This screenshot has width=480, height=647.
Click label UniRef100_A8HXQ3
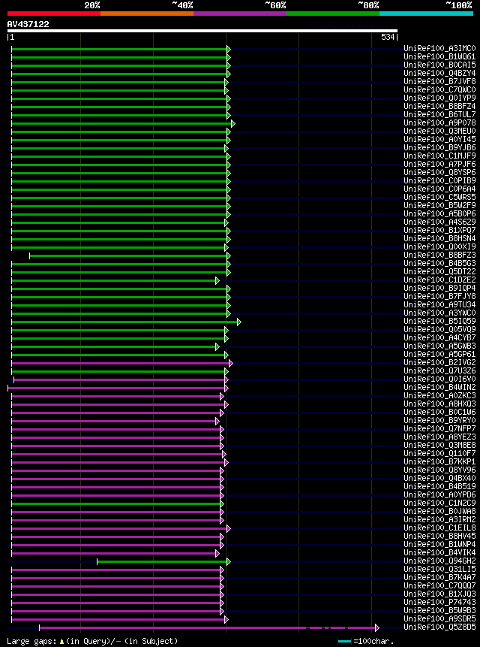pos(439,404)
